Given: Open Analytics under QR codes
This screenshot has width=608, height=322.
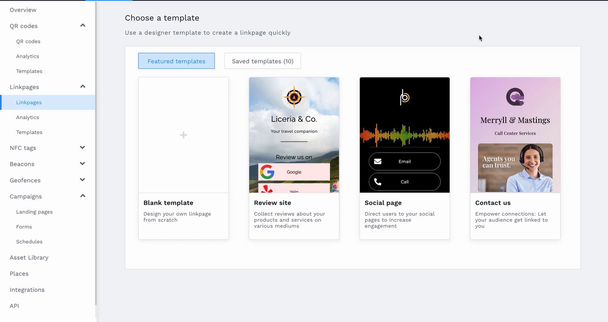Looking at the screenshot, I should [28, 56].
